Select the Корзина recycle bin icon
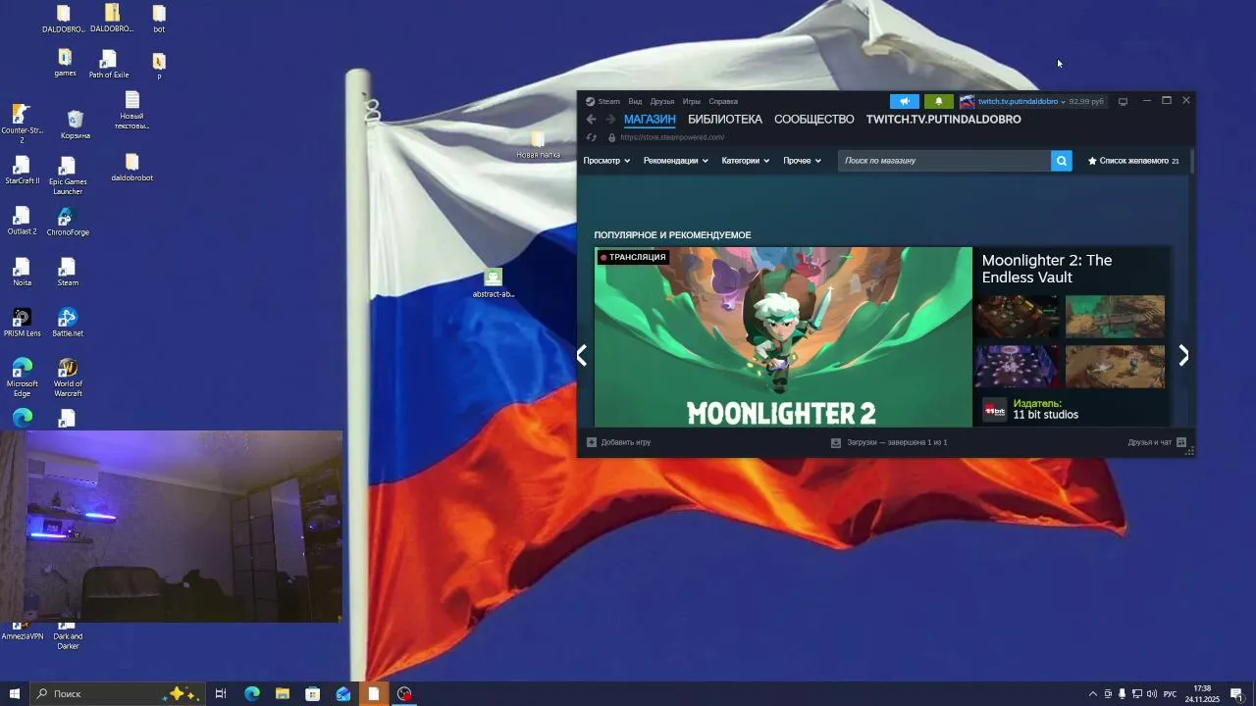The image size is (1256, 706). pos(76,125)
